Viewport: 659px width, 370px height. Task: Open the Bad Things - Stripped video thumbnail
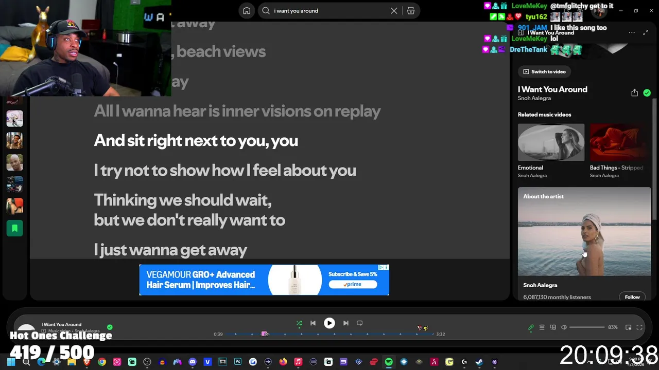(x=620, y=142)
